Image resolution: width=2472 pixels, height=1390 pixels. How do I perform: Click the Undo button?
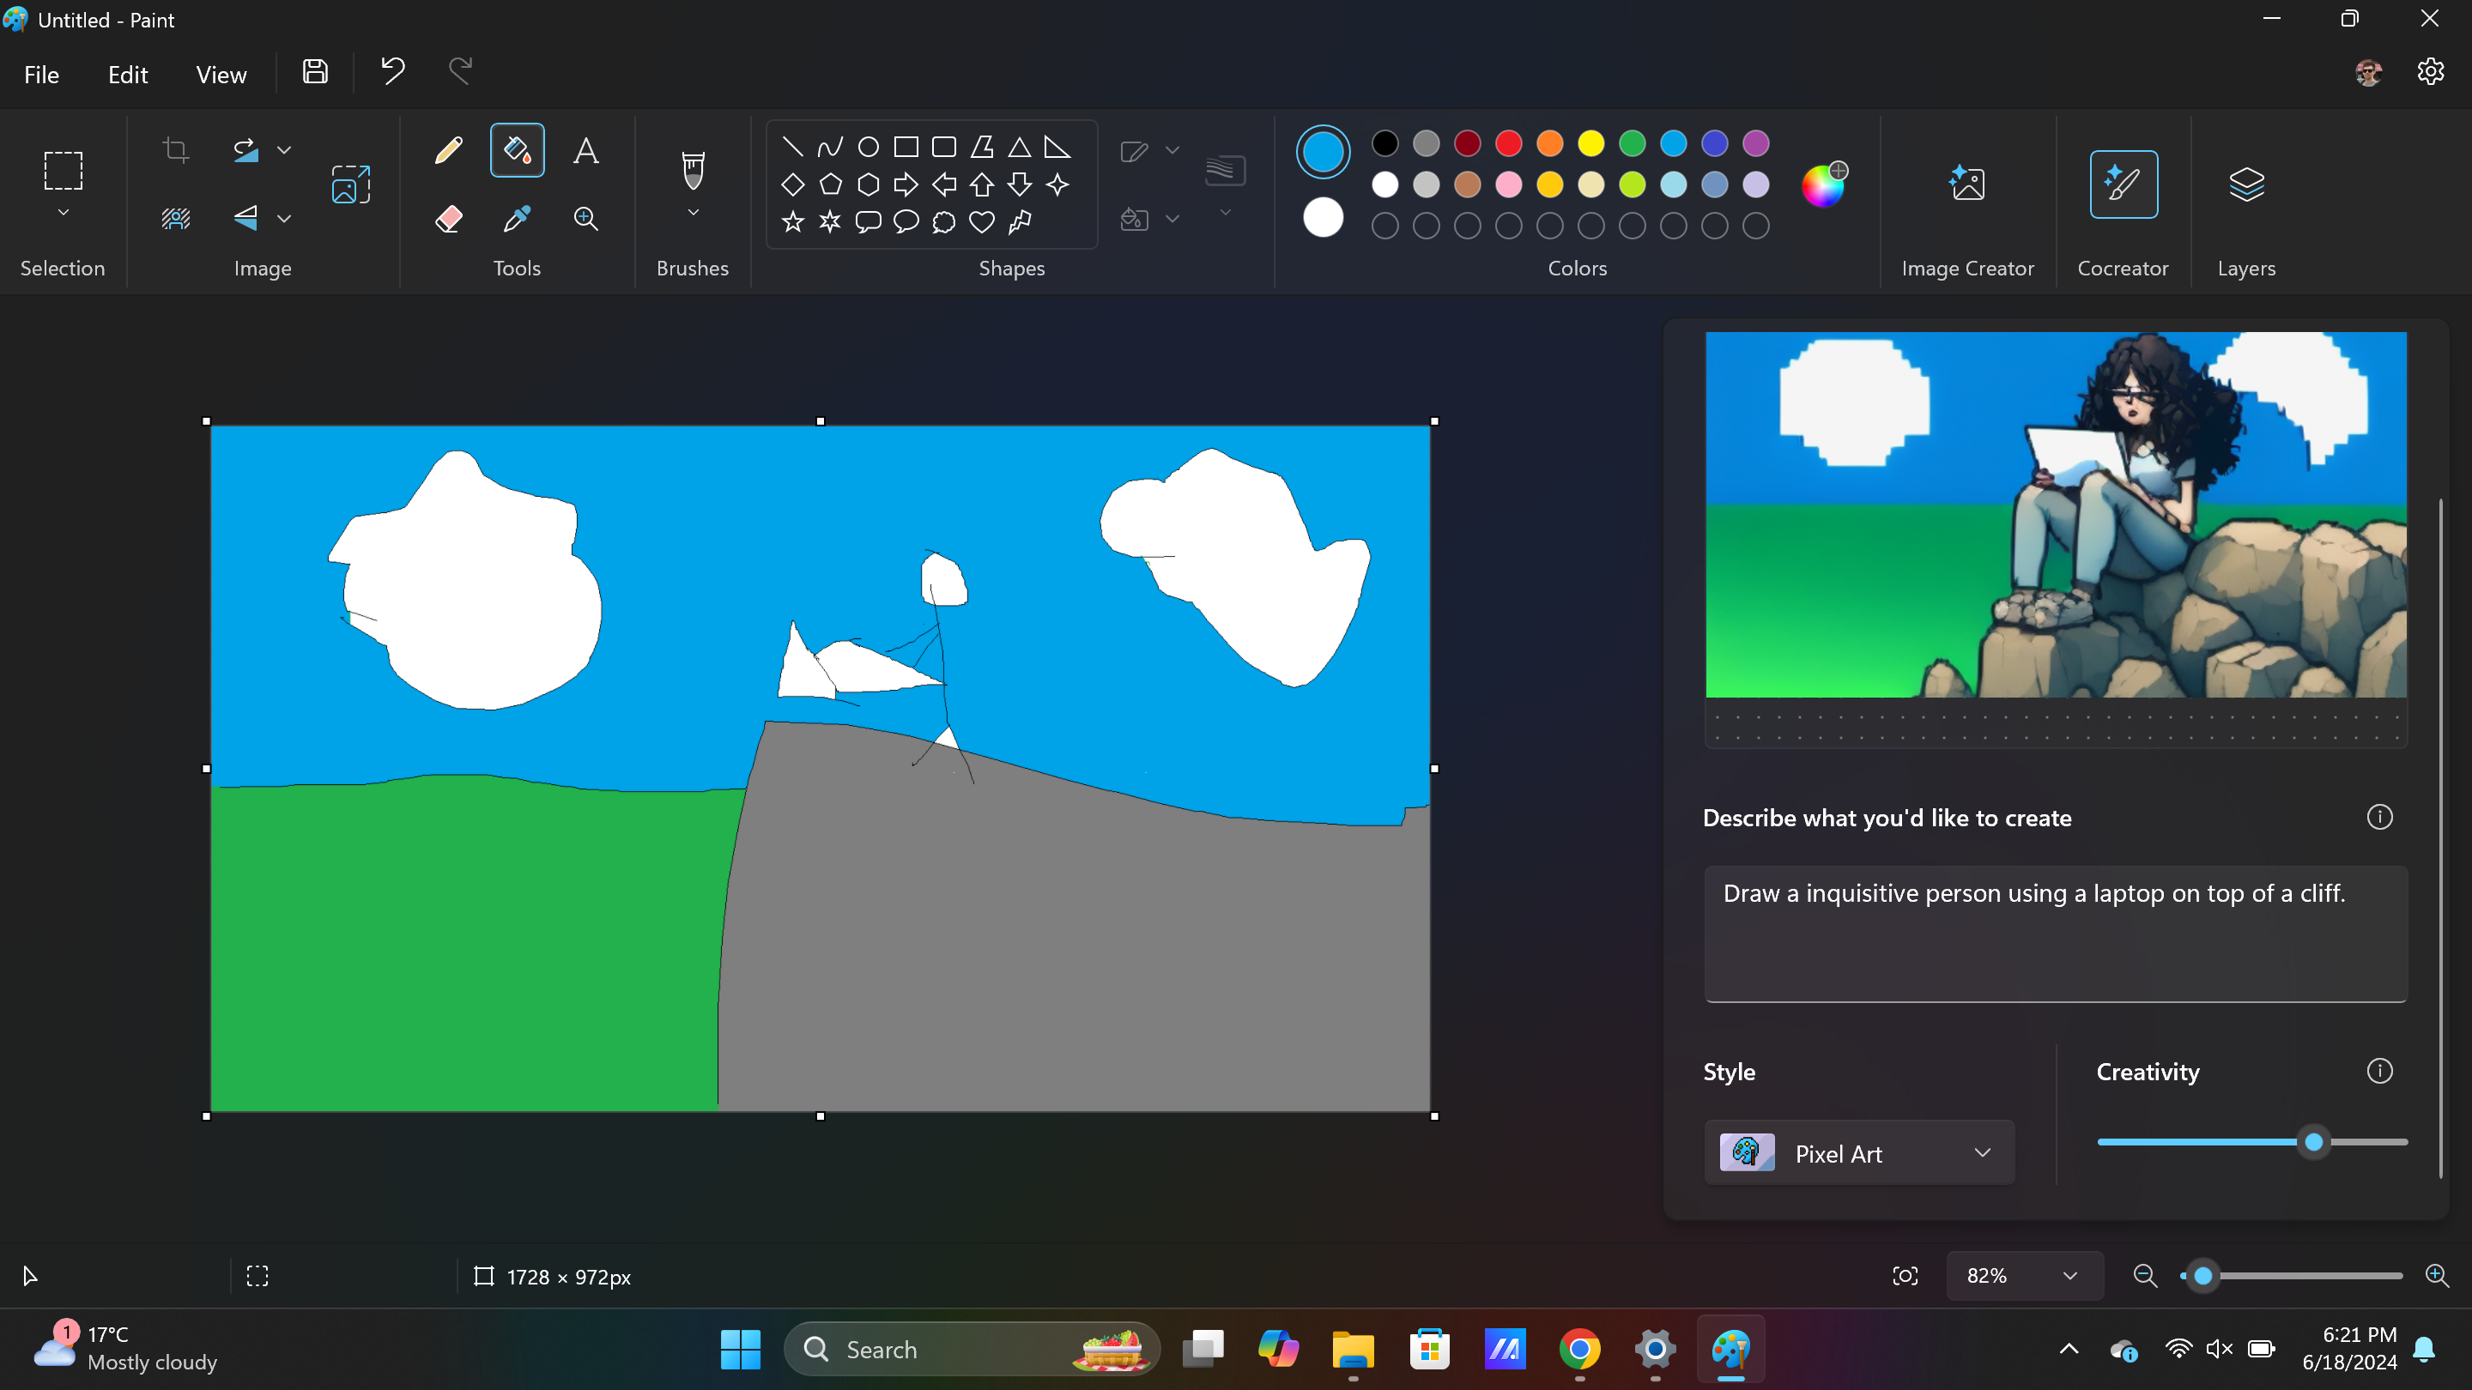(392, 72)
